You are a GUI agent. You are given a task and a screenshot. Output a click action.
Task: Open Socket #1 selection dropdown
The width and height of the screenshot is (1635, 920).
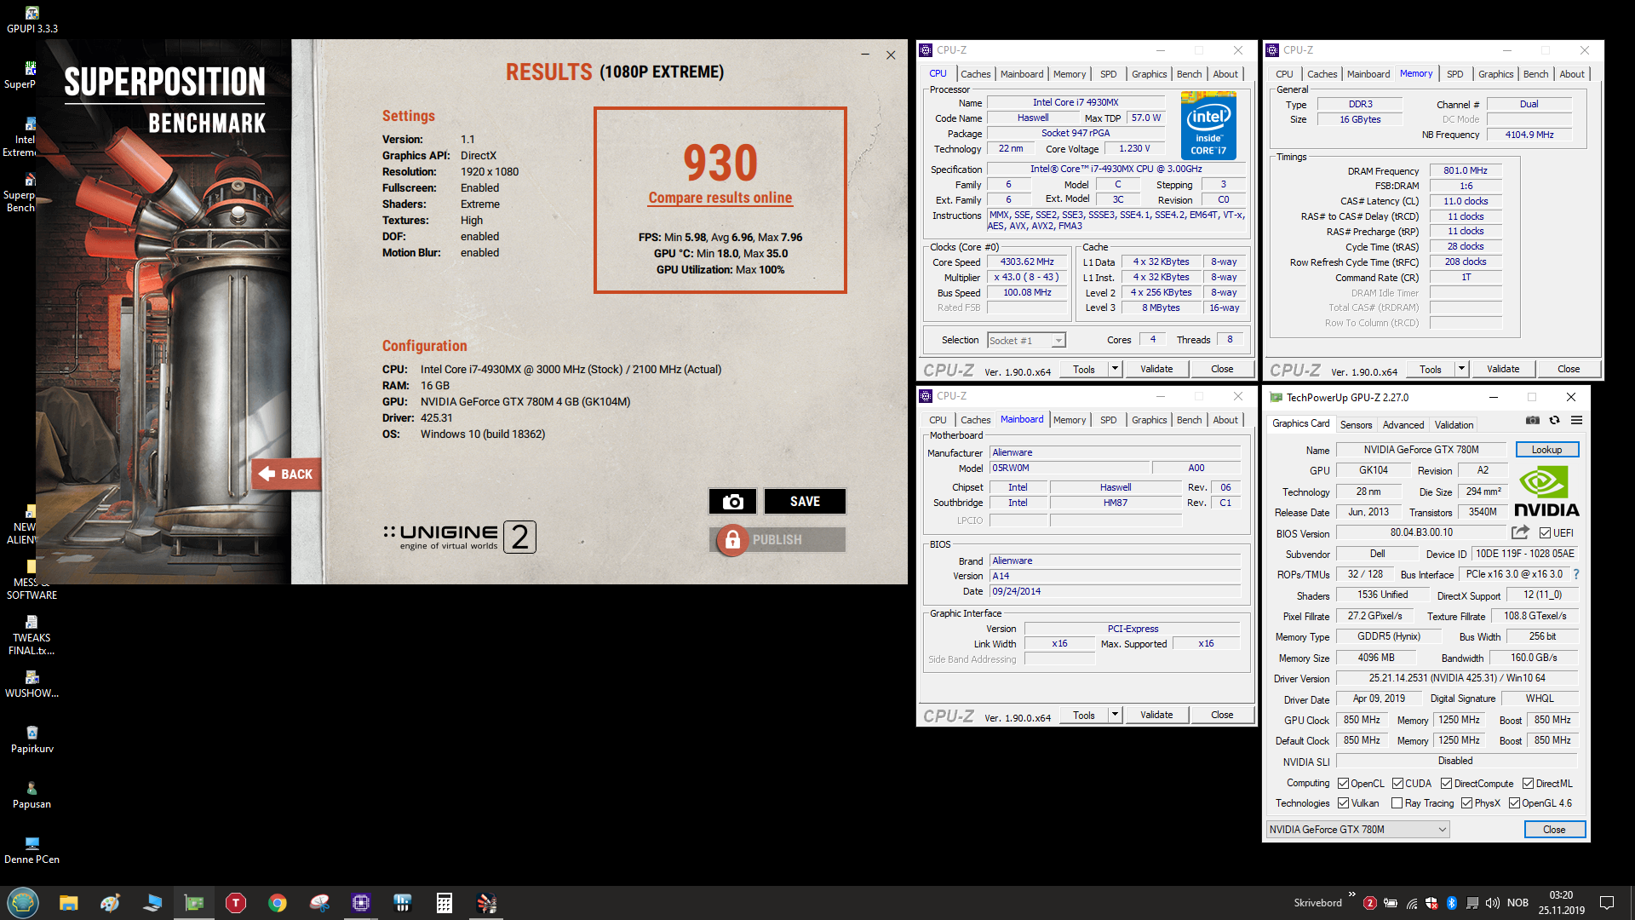[1026, 341]
